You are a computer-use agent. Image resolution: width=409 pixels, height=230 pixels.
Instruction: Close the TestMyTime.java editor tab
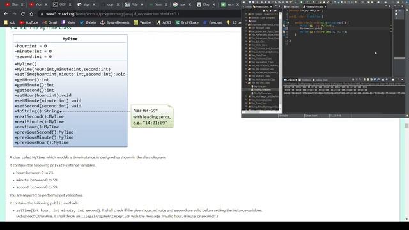325,6
